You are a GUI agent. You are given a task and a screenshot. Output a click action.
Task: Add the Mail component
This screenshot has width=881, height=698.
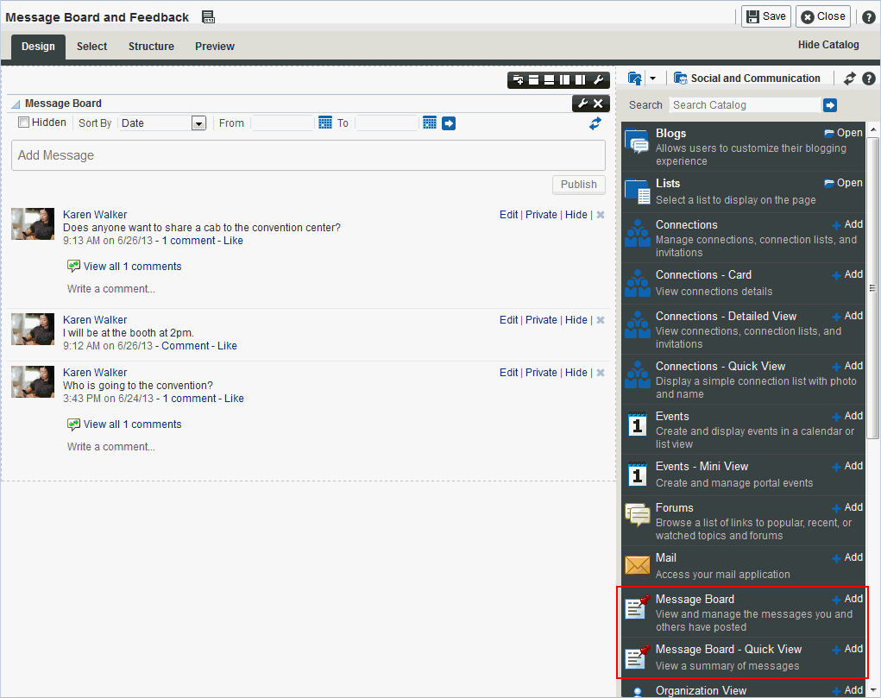tap(847, 557)
